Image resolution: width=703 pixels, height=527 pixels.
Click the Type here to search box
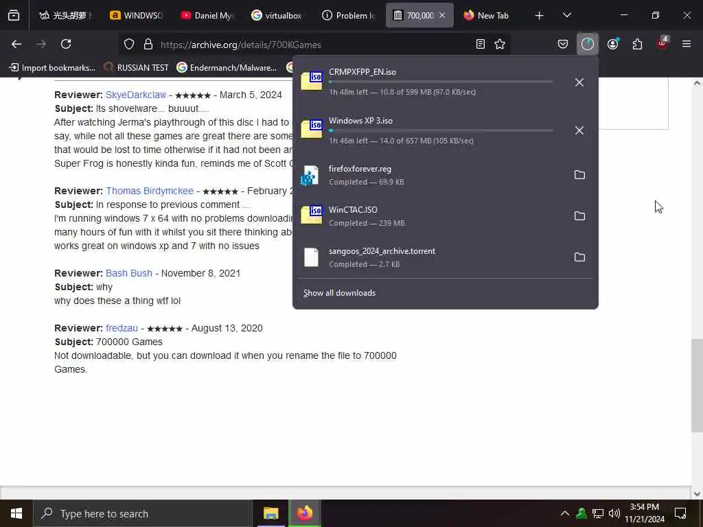coord(143,513)
